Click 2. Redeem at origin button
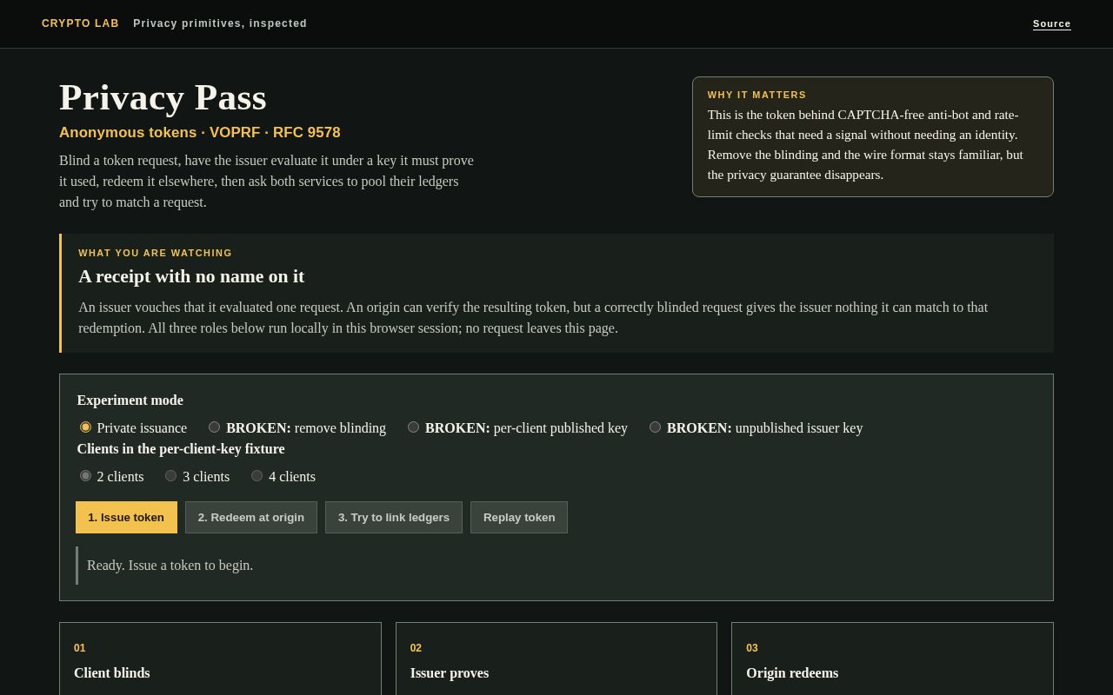Viewport: 1113px width, 695px height. coord(251,517)
